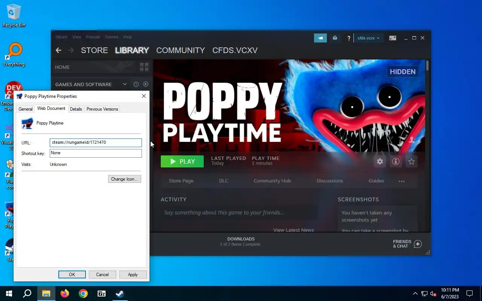Click Steam forward navigation arrow
482x301 pixels.
(x=71, y=50)
